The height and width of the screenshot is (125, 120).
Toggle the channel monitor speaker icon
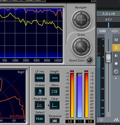click(x=116, y=56)
